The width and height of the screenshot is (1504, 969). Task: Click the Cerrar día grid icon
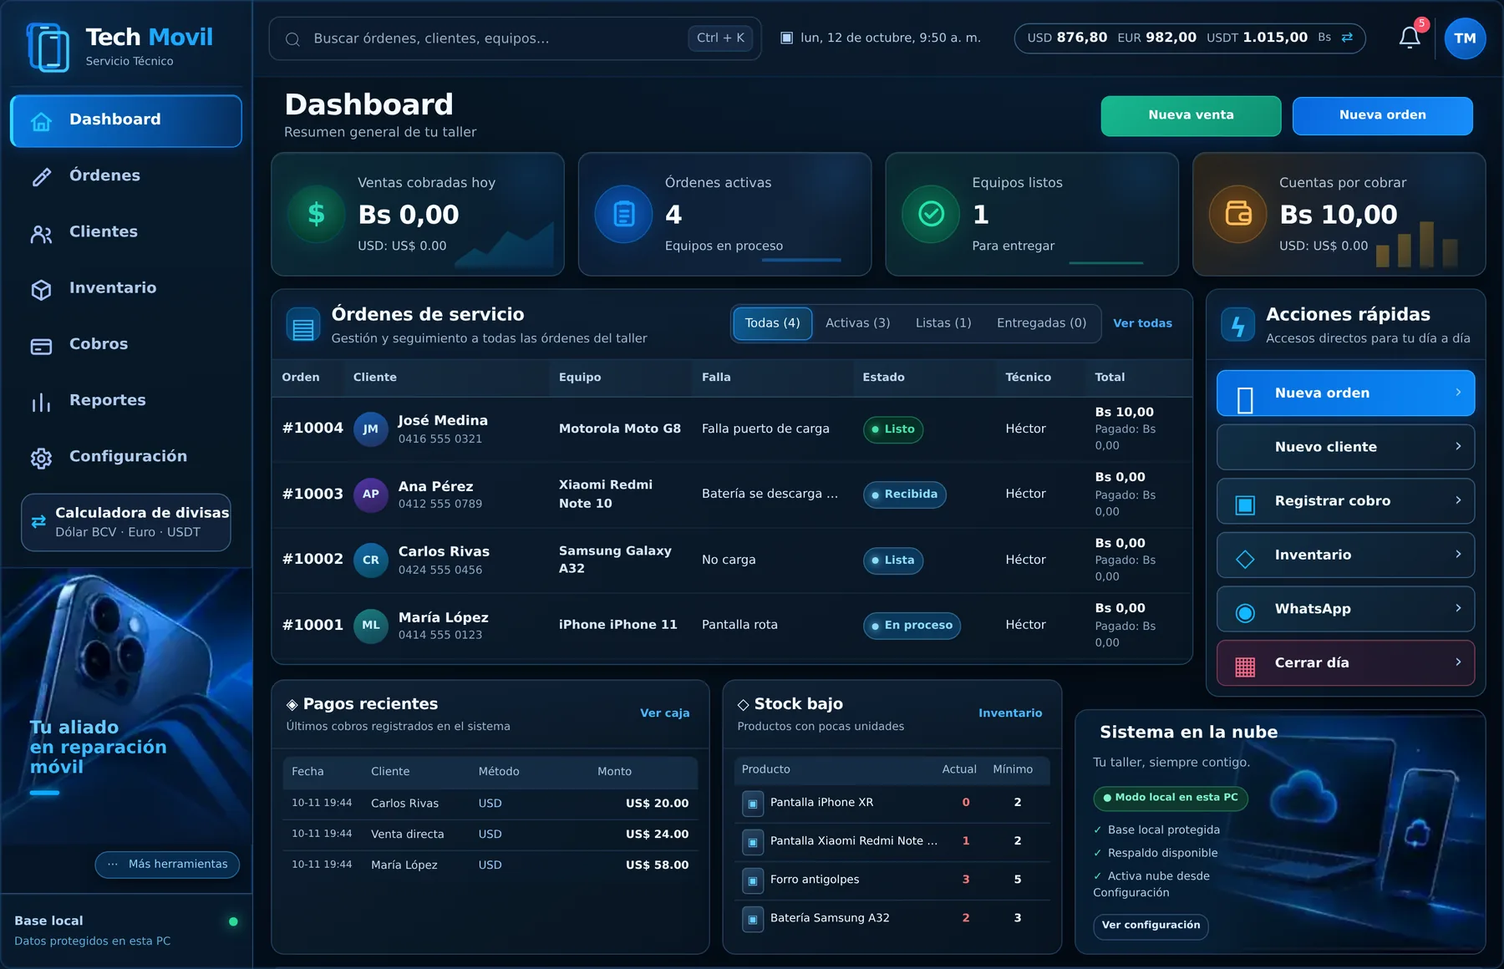[1245, 667]
